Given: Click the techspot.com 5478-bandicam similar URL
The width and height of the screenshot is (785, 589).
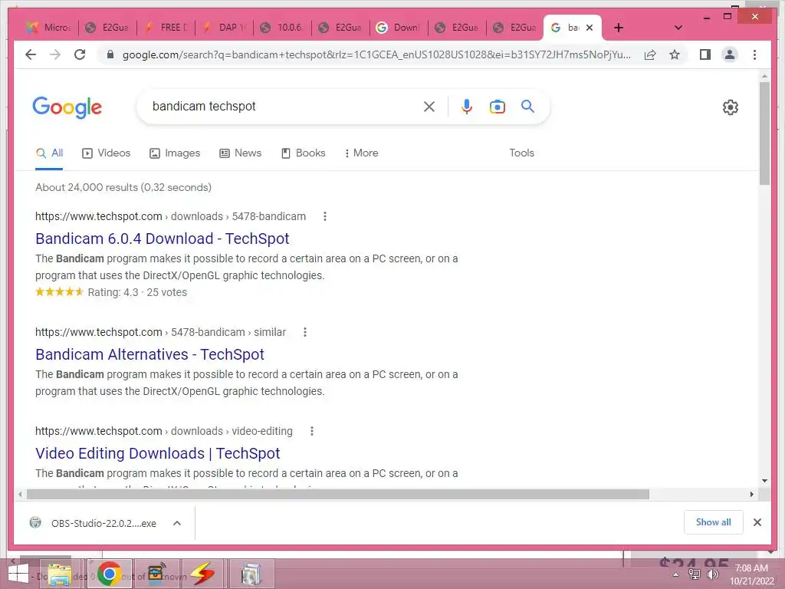Looking at the screenshot, I should coord(160,332).
